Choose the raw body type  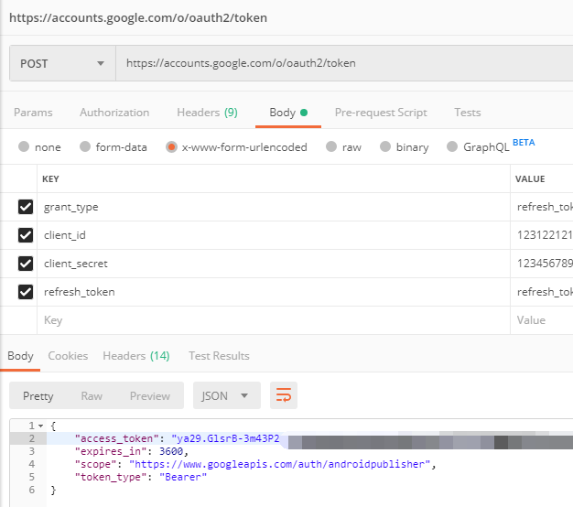(x=332, y=146)
